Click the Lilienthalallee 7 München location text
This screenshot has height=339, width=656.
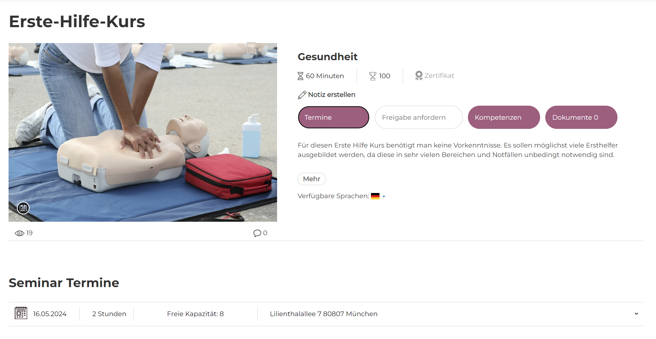pos(324,314)
